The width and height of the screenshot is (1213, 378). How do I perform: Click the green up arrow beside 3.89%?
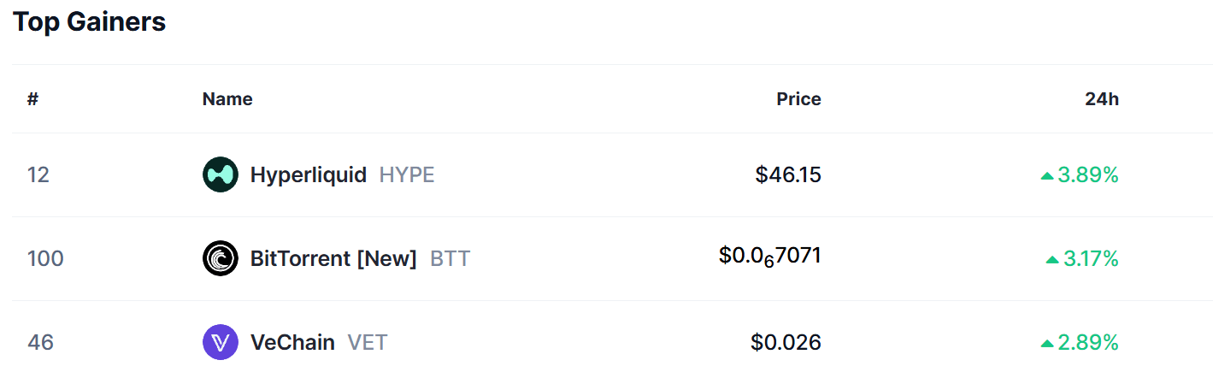[x=1047, y=175]
